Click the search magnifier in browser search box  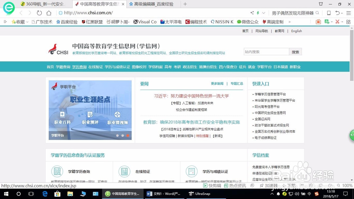(x=317, y=13)
